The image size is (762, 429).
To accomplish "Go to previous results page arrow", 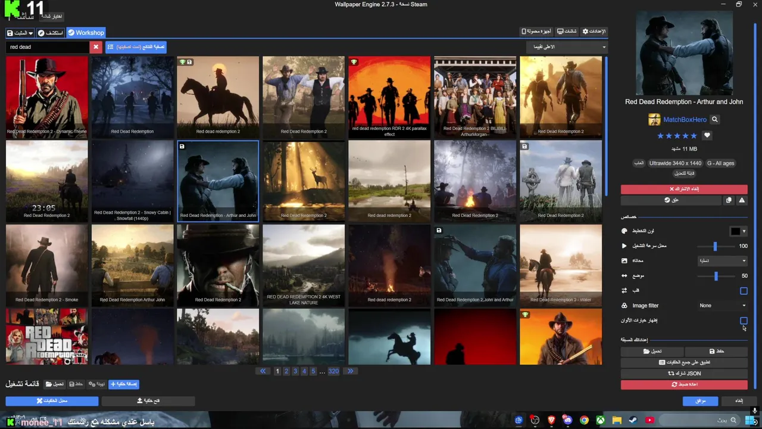I will click(263, 371).
